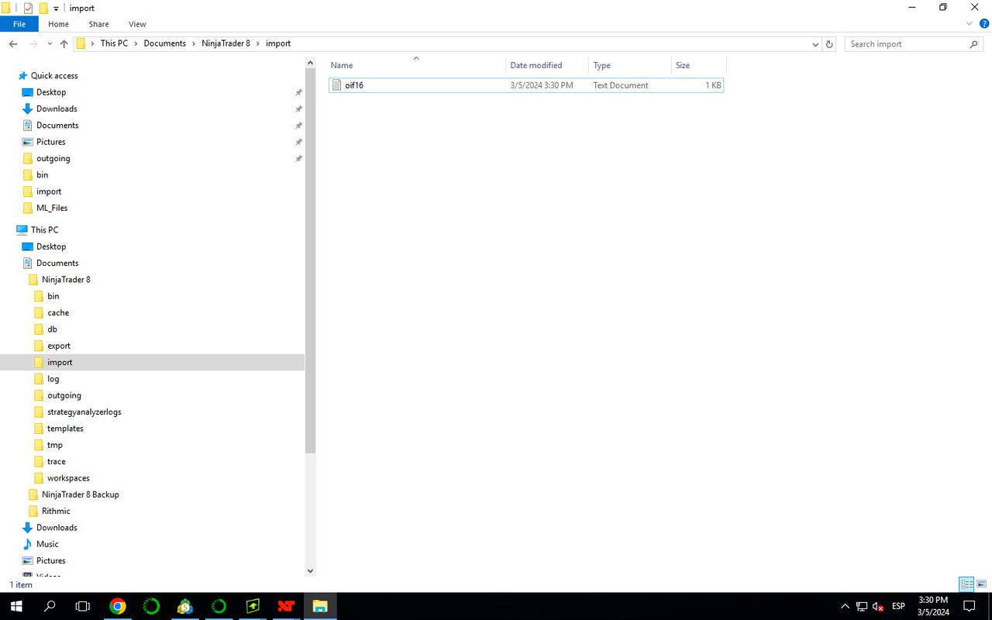Switch to details view layout
This screenshot has width=992, height=620.
(x=966, y=584)
